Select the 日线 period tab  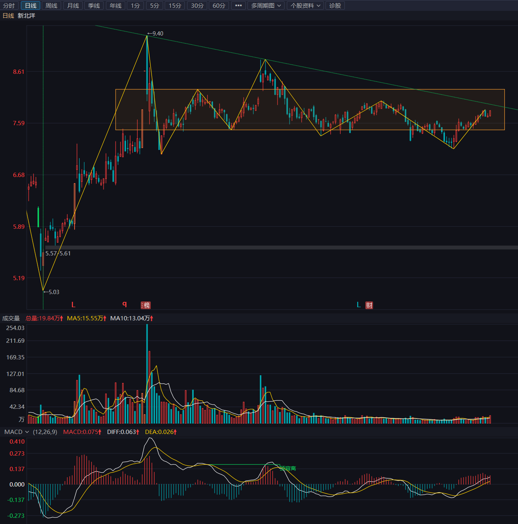click(31, 5)
